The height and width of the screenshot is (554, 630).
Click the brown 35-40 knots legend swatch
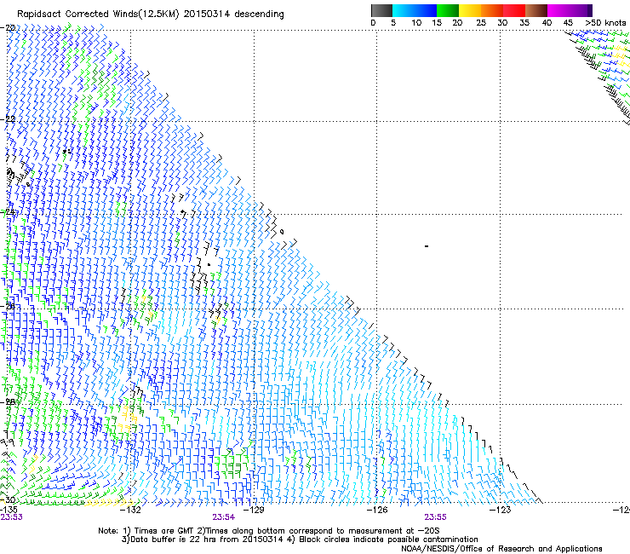pyautogui.click(x=536, y=10)
